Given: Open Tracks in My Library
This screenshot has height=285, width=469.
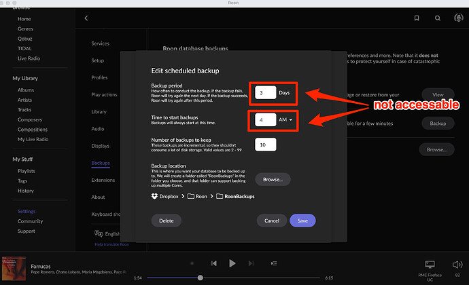Looking at the screenshot, I should pyautogui.click(x=24, y=110).
